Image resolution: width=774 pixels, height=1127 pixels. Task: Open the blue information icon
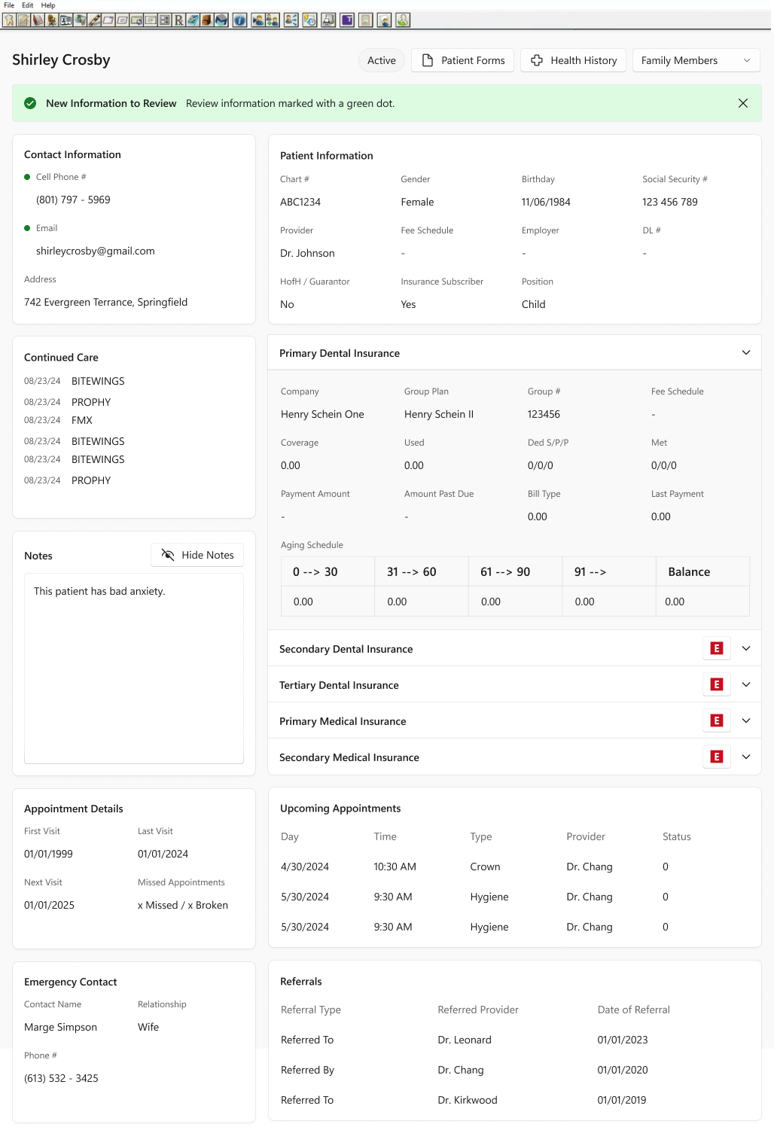(239, 20)
